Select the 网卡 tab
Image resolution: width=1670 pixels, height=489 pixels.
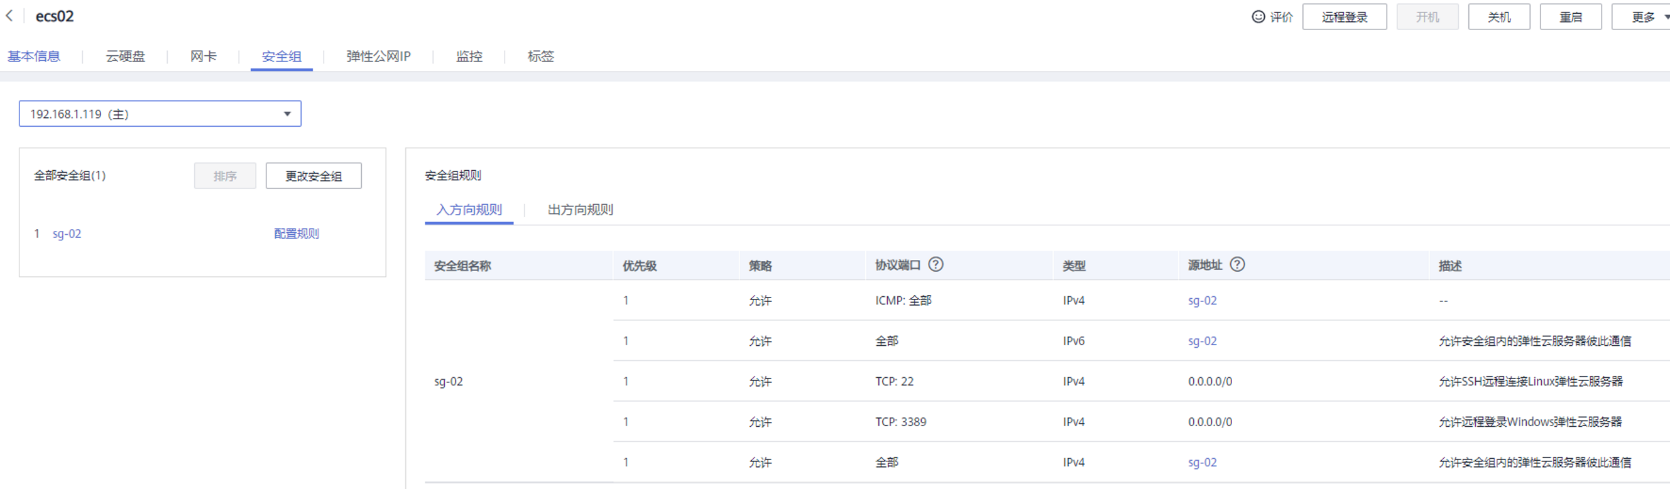click(203, 56)
